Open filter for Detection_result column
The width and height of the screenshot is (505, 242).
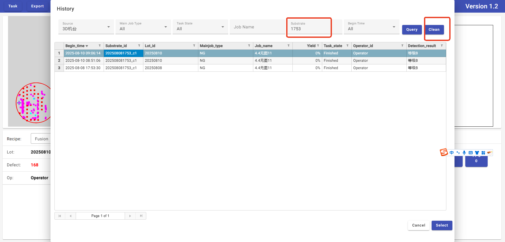pyautogui.click(x=442, y=46)
